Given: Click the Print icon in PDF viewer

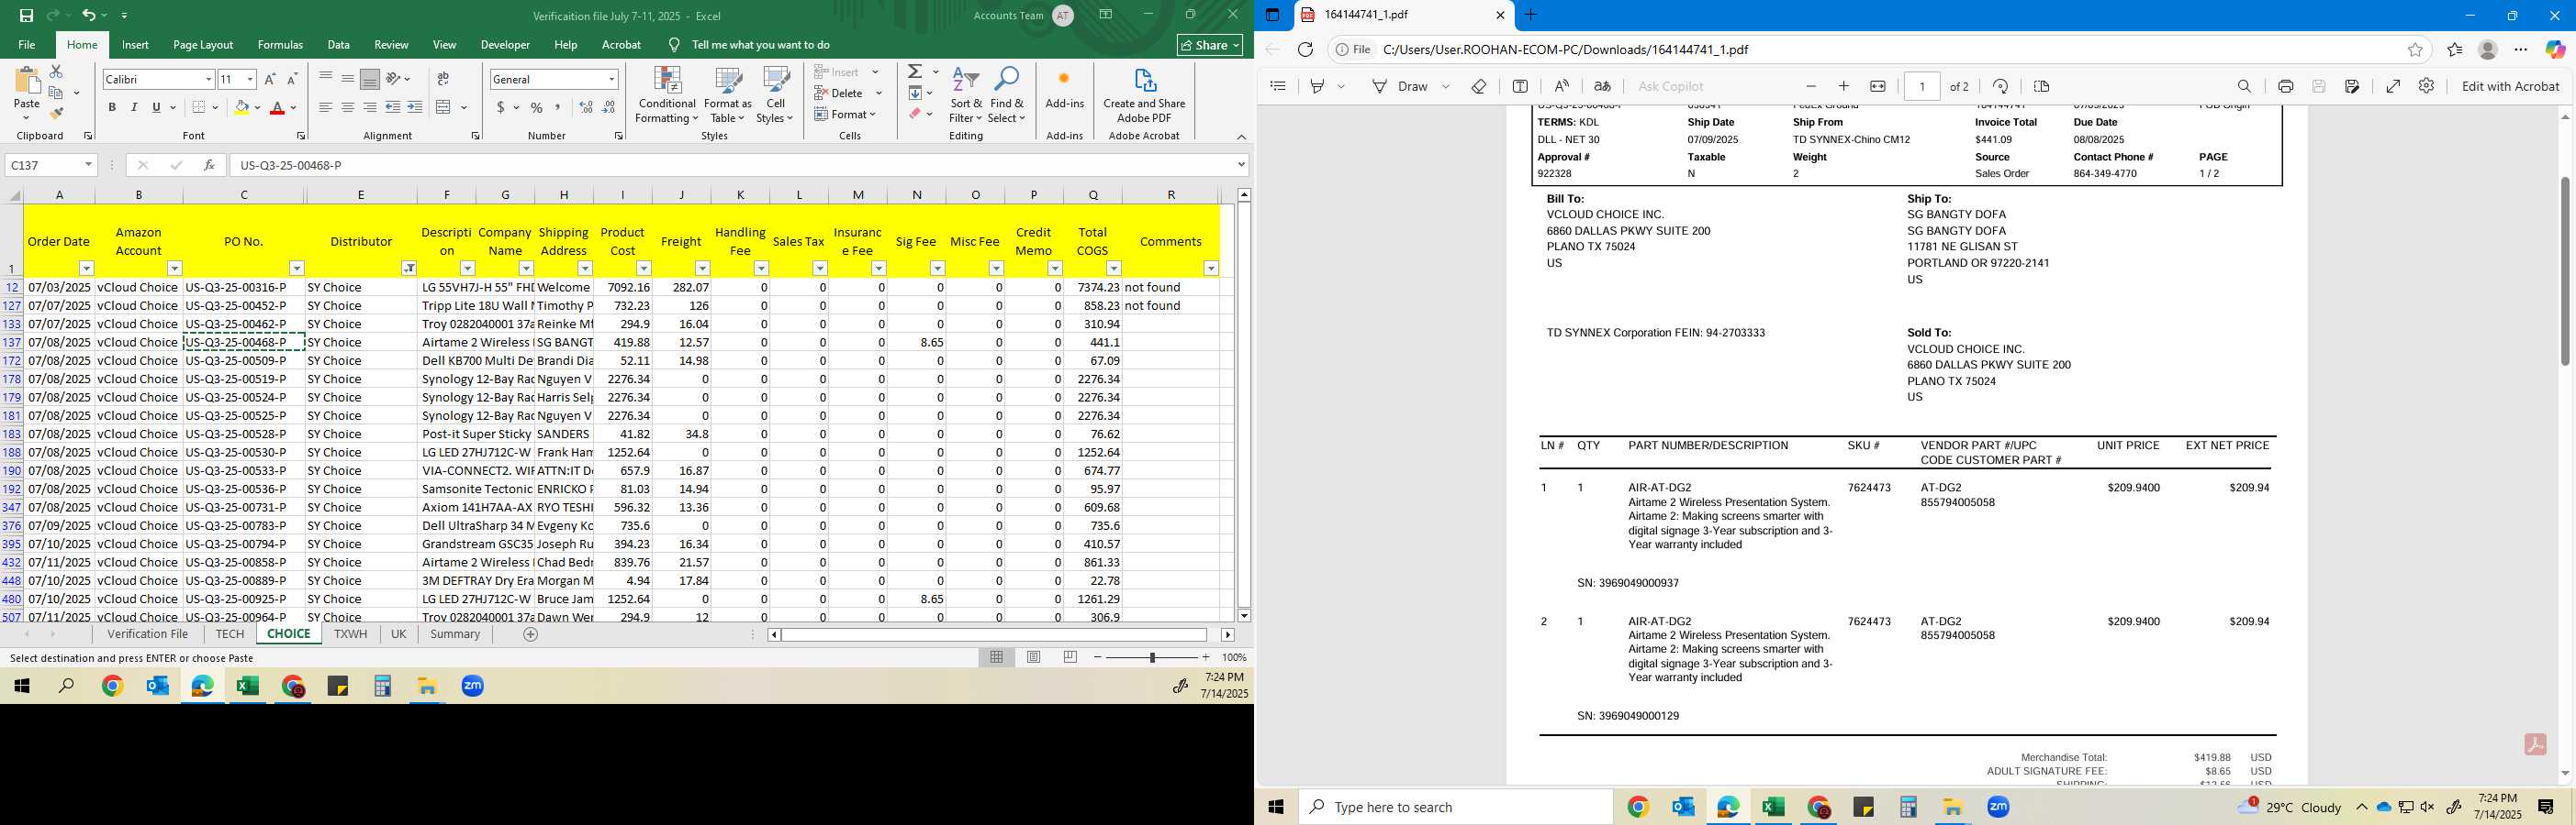Looking at the screenshot, I should coord(2285,86).
